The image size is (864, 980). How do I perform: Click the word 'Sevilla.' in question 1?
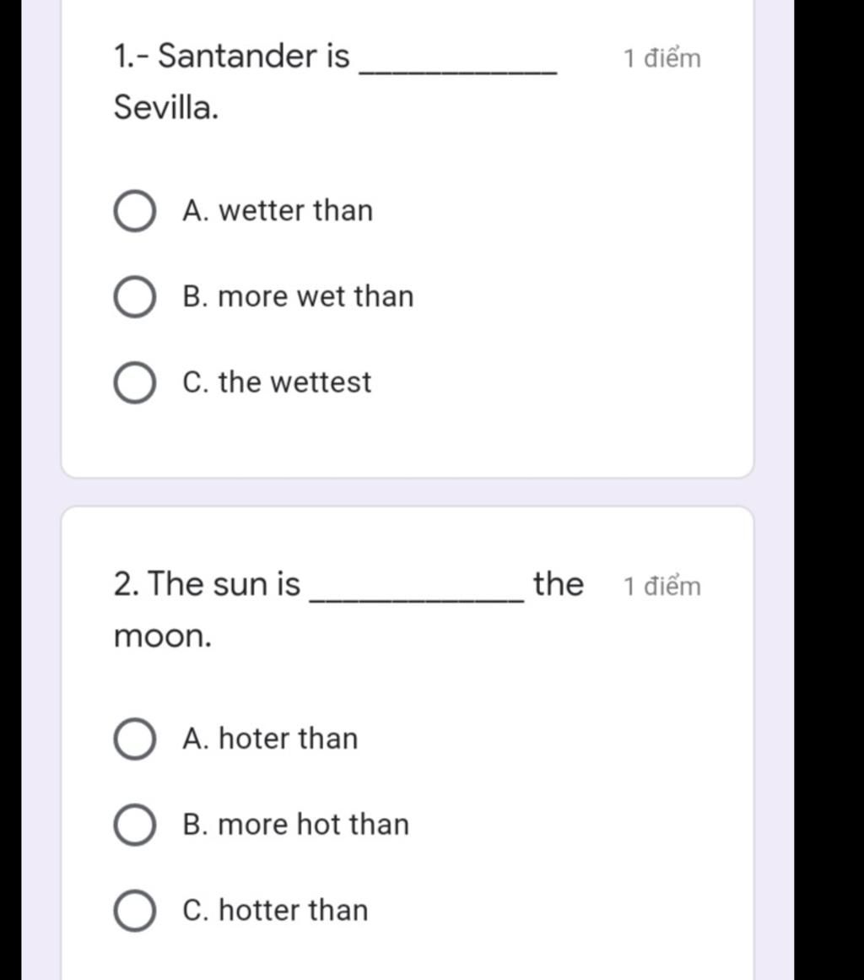tap(166, 107)
